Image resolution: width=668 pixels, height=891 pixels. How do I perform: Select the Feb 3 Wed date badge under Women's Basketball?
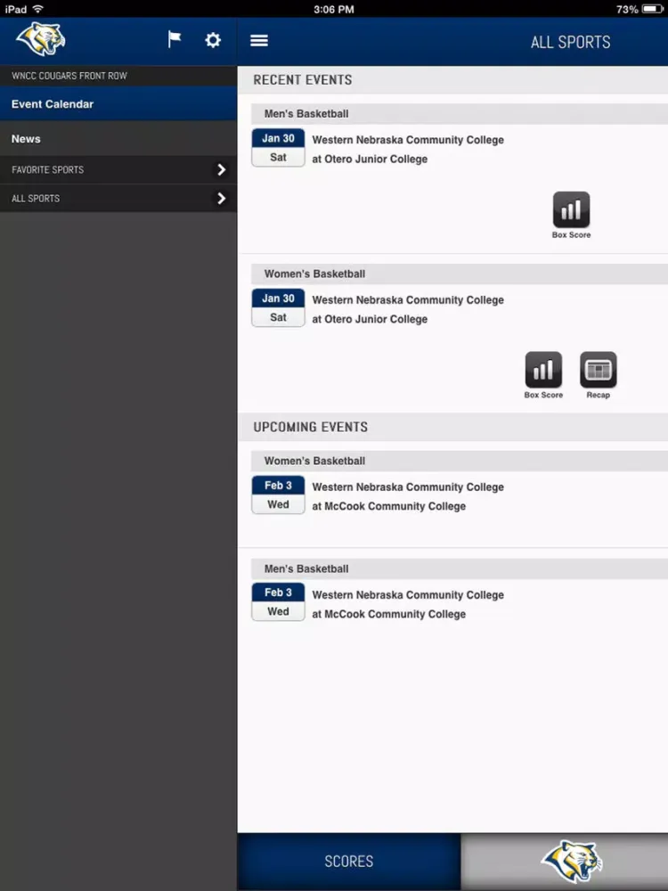click(278, 495)
